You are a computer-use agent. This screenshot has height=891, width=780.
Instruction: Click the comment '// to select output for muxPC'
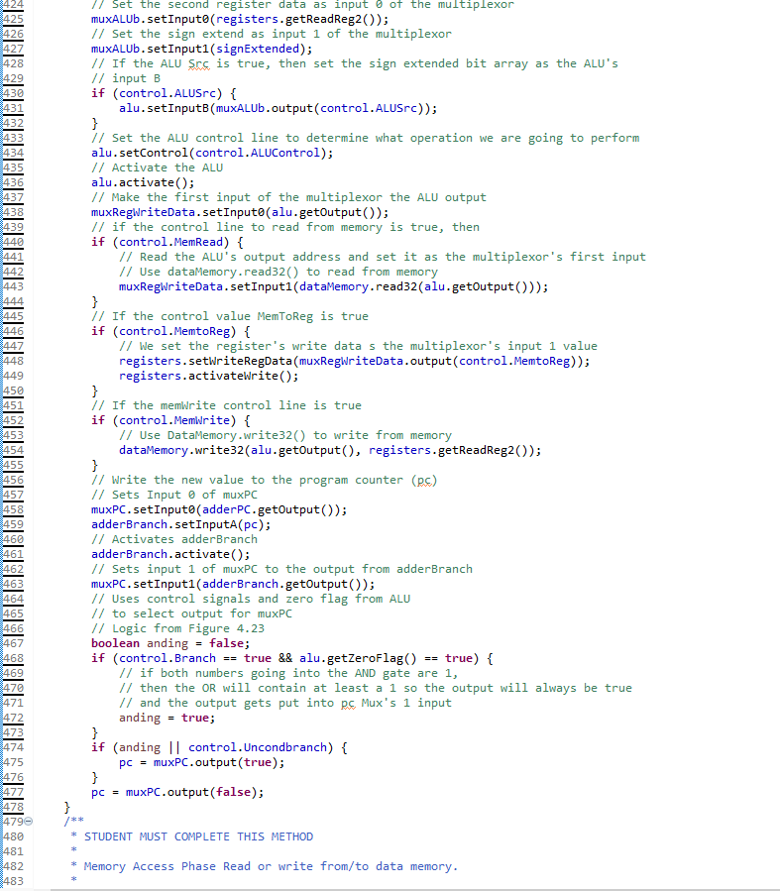[191, 613]
